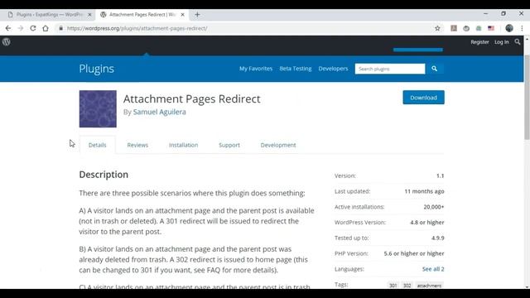Click the WordPress logo in header
The width and height of the screenshot is (530, 298).
[x=6, y=42]
